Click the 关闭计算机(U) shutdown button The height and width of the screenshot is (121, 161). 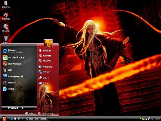tap(46, 114)
